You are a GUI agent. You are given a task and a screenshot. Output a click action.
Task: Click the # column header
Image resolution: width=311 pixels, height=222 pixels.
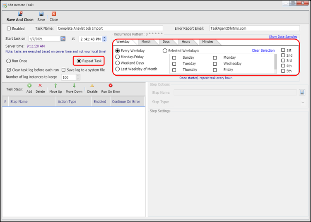pos(5,102)
